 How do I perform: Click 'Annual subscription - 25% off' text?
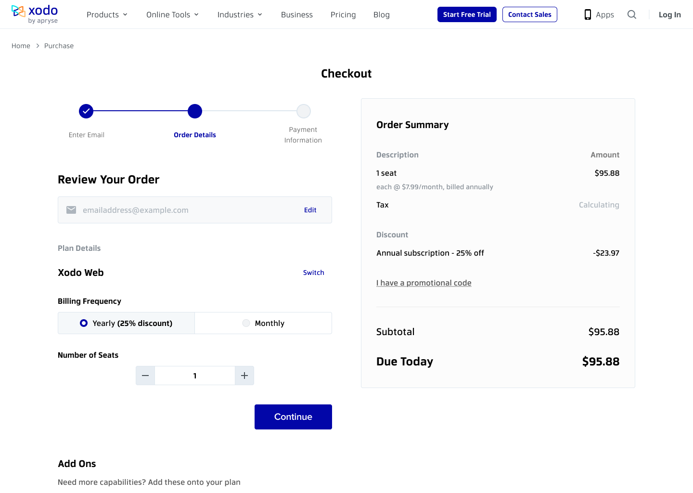(430, 253)
